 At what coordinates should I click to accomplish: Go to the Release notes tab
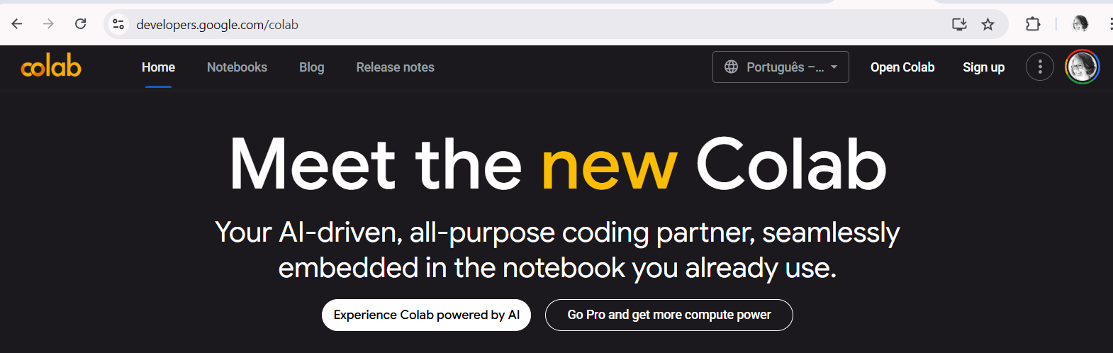395,67
